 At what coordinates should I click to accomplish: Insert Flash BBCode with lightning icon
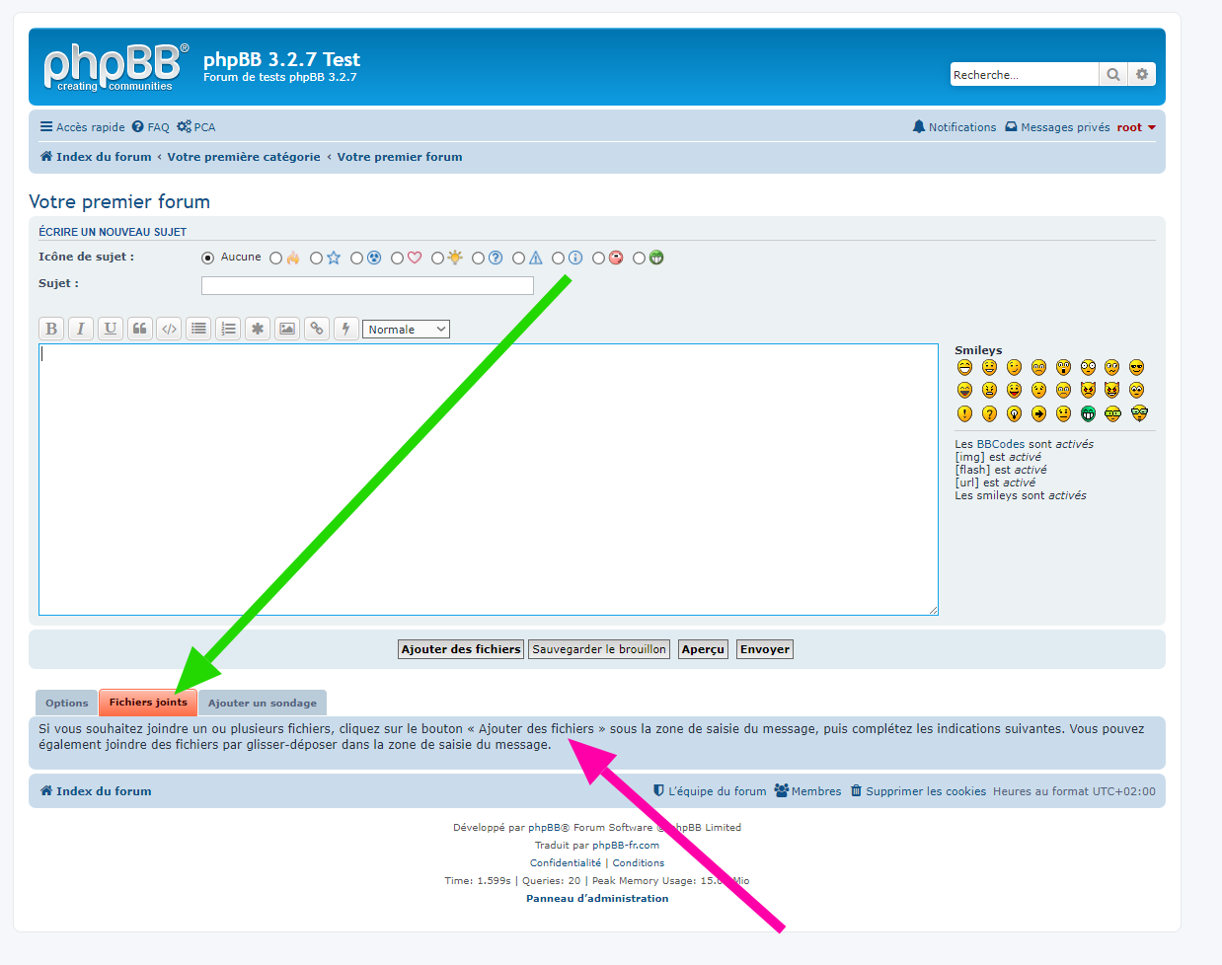[x=345, y=329]
